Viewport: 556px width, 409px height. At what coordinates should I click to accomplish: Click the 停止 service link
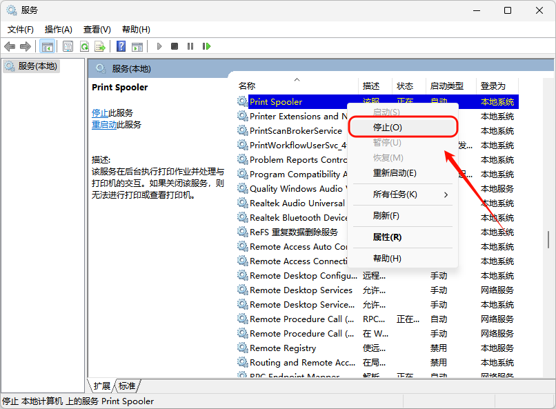[x=100, y=112]
